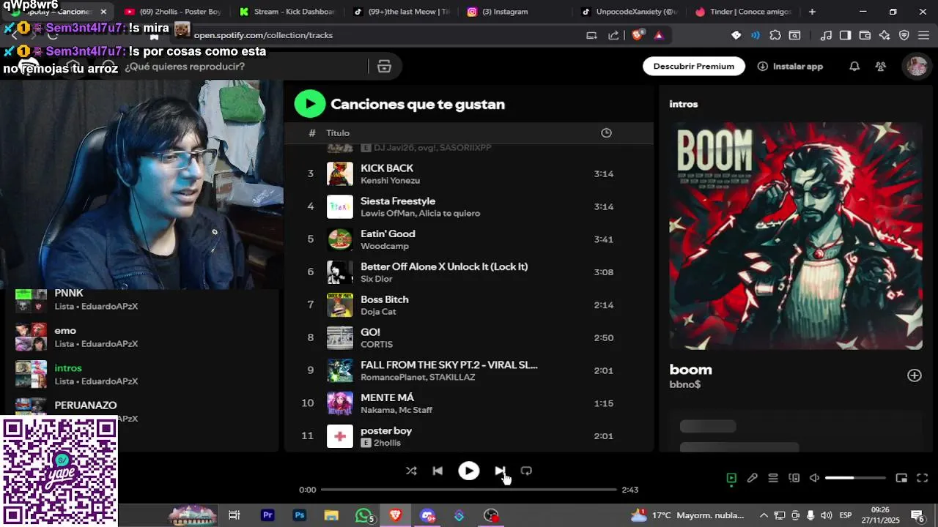Select the Siesta Freestyle track
The image size is (938, 527).
tap(469, 206)
